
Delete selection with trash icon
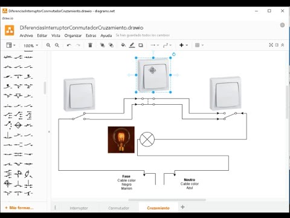[90, 45]
